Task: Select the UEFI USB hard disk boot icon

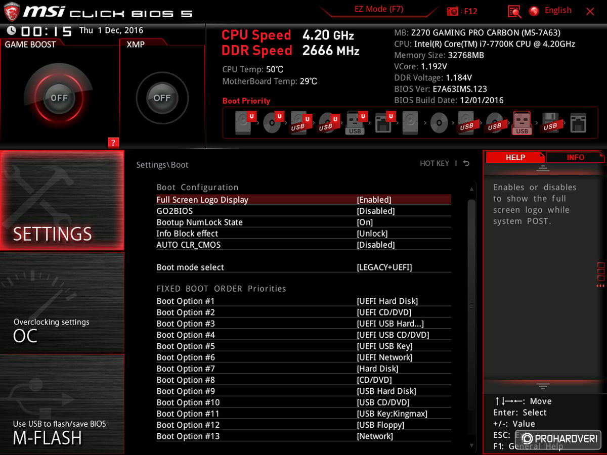Action: point(300,123)
